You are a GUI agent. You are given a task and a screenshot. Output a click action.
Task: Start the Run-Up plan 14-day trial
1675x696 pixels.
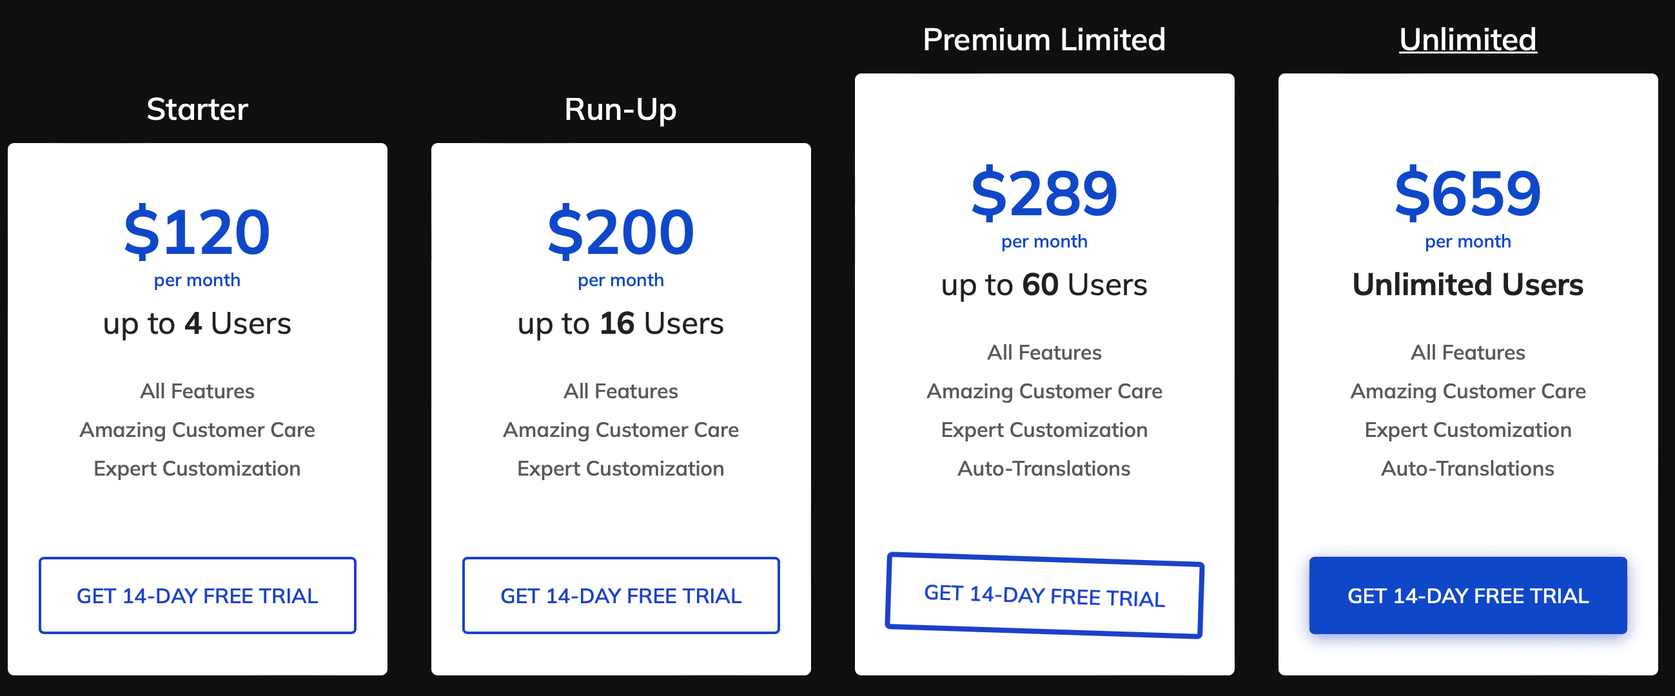(620, 595)
